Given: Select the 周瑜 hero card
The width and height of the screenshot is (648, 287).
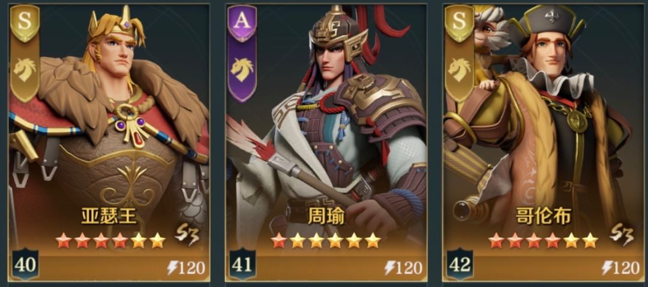Looking at the screenshot, I should click(326, 143).
